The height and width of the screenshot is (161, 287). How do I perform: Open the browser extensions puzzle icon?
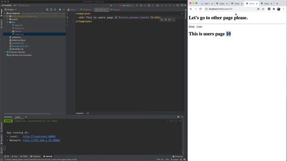point(274,9)
